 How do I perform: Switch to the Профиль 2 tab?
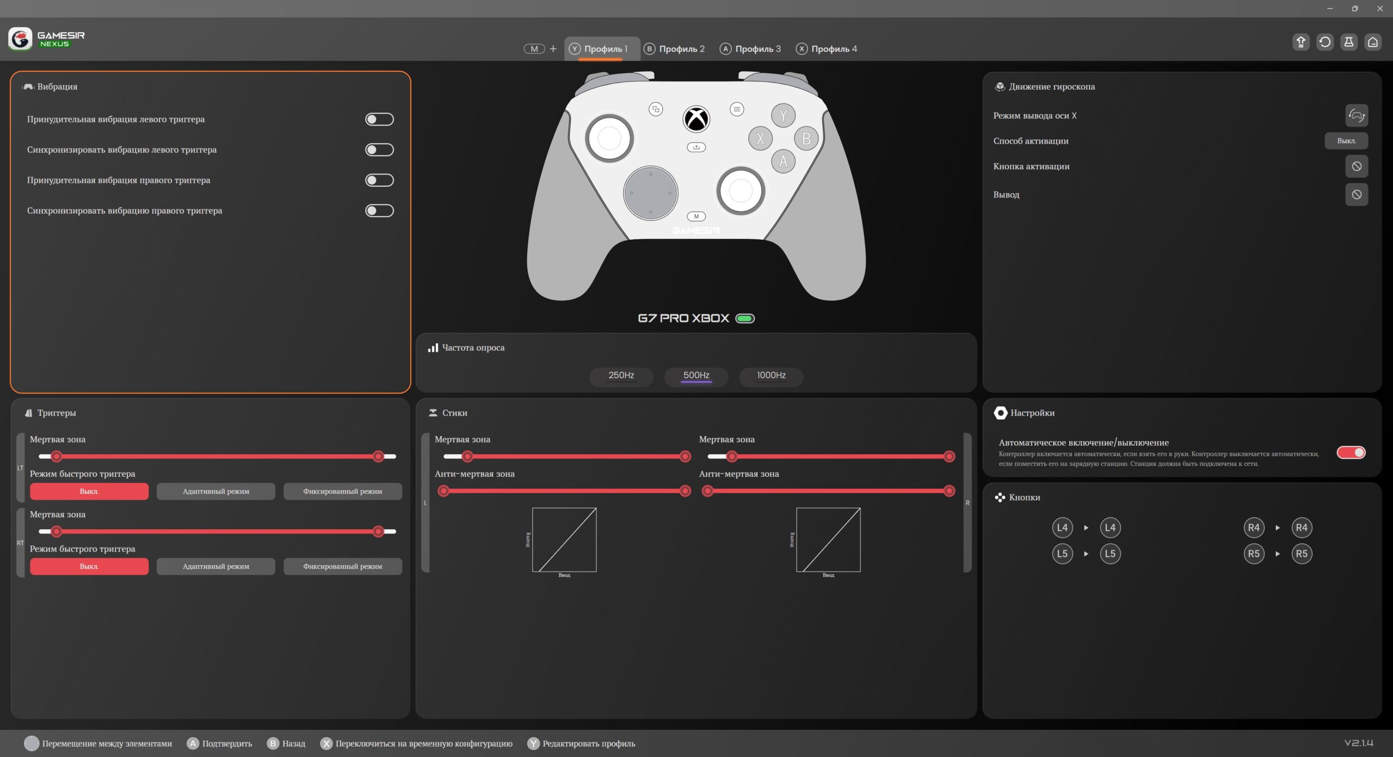point(674,49)
